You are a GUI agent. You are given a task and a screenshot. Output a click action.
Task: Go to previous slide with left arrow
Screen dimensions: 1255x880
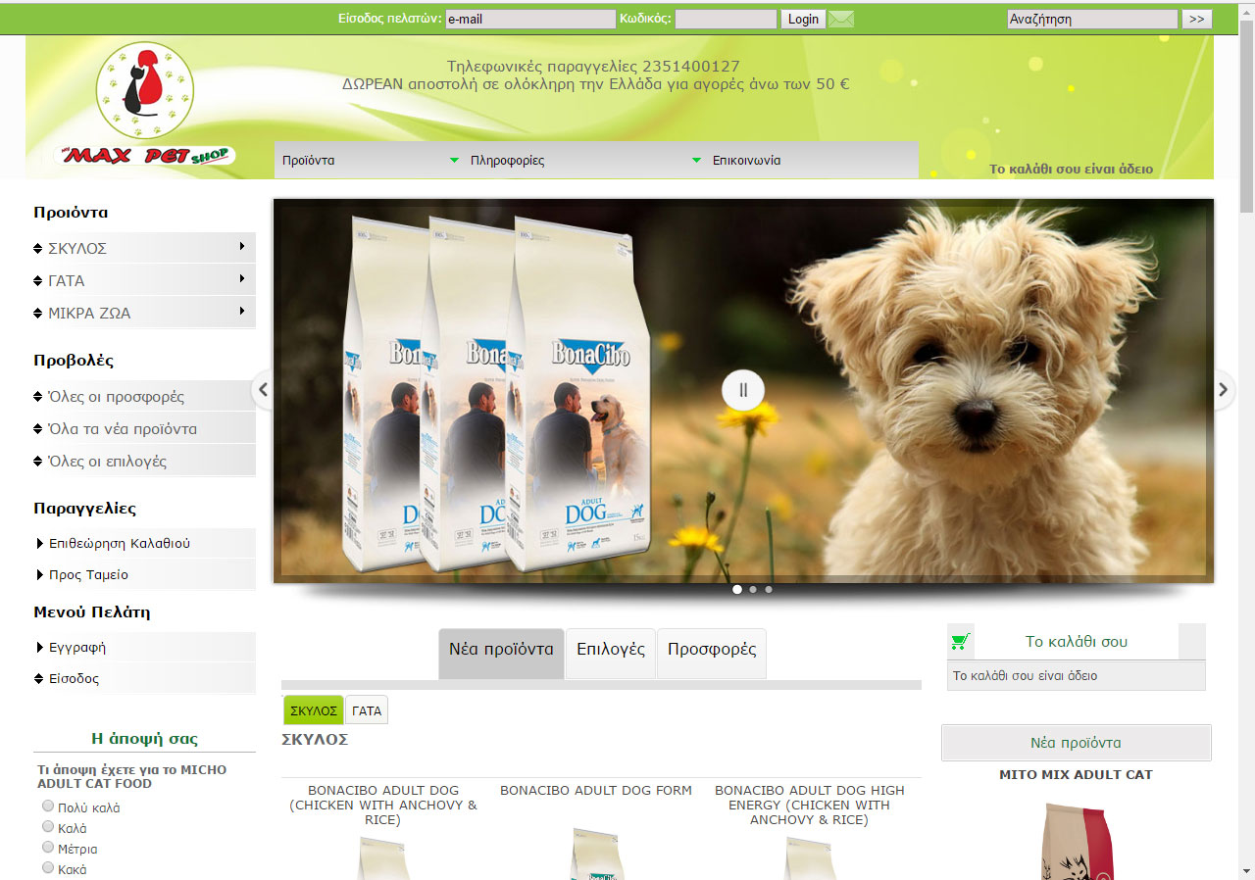coord(262,390)
